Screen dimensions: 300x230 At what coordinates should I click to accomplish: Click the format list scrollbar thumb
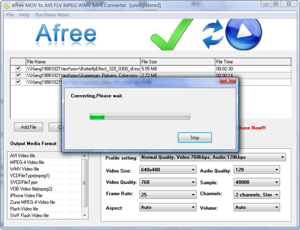[84, 183]
